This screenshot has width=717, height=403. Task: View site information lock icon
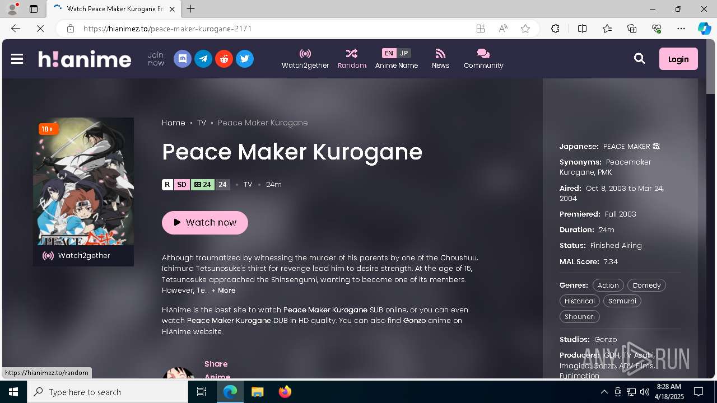(70, 29)
